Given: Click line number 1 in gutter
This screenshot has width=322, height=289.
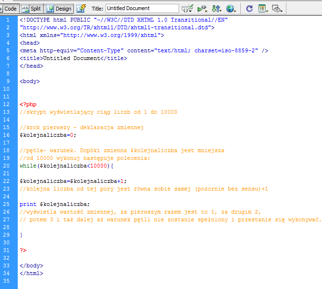Looking at the screenshot, I should click(8, 20).
